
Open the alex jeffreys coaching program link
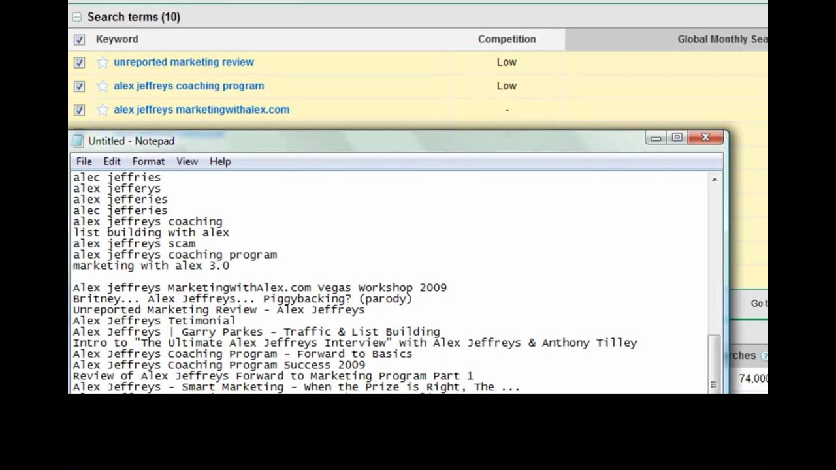(189, 86)
